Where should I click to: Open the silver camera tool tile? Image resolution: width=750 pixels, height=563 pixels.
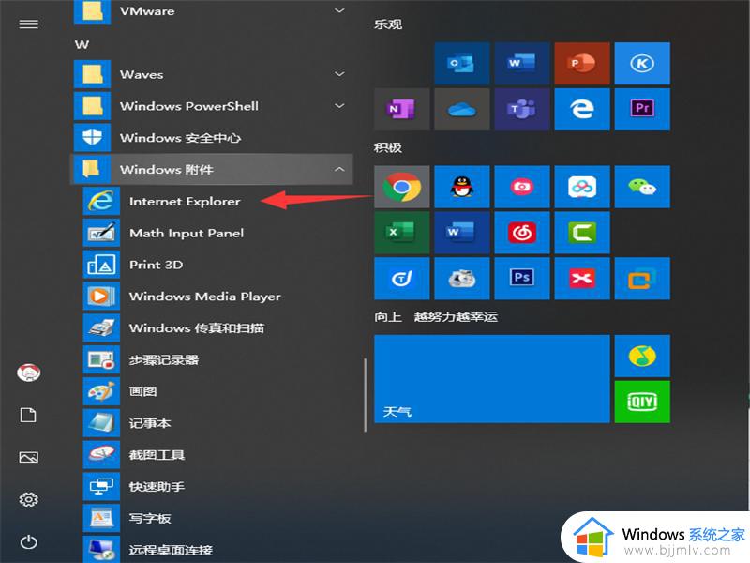click(461, 278)
